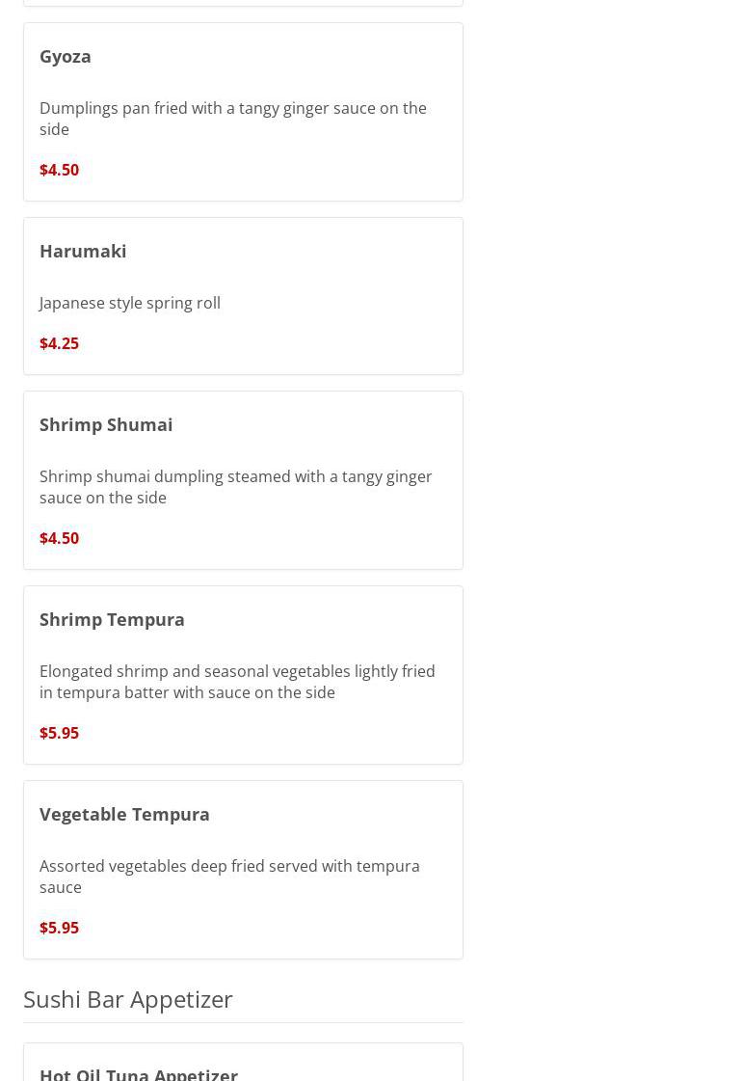Open the Shrimp Shumai item title
Image resolution: width=742 pixels, height=1081 pixels.
pyautogui.click(x=106, y=424)
